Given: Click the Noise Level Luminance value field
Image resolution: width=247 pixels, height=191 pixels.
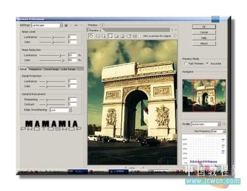Looking at the screenshot, I should click(72, 37).
